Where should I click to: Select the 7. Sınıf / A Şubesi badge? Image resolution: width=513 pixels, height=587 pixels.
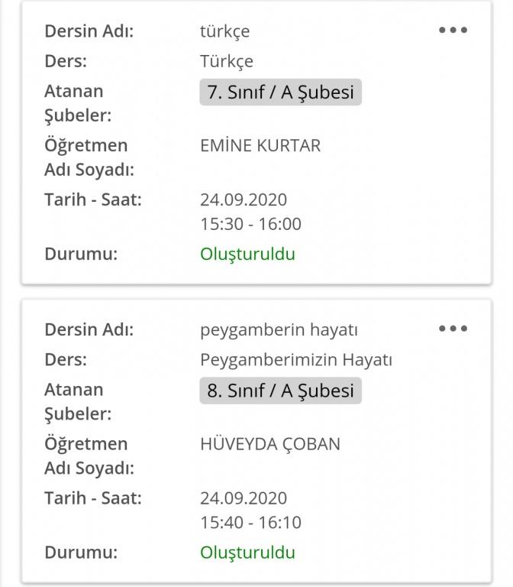pos(280,92)
